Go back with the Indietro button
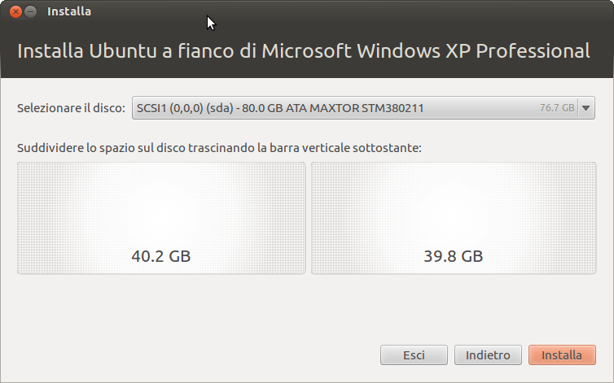This screenshot has height=383, width=614. point(488,355)
